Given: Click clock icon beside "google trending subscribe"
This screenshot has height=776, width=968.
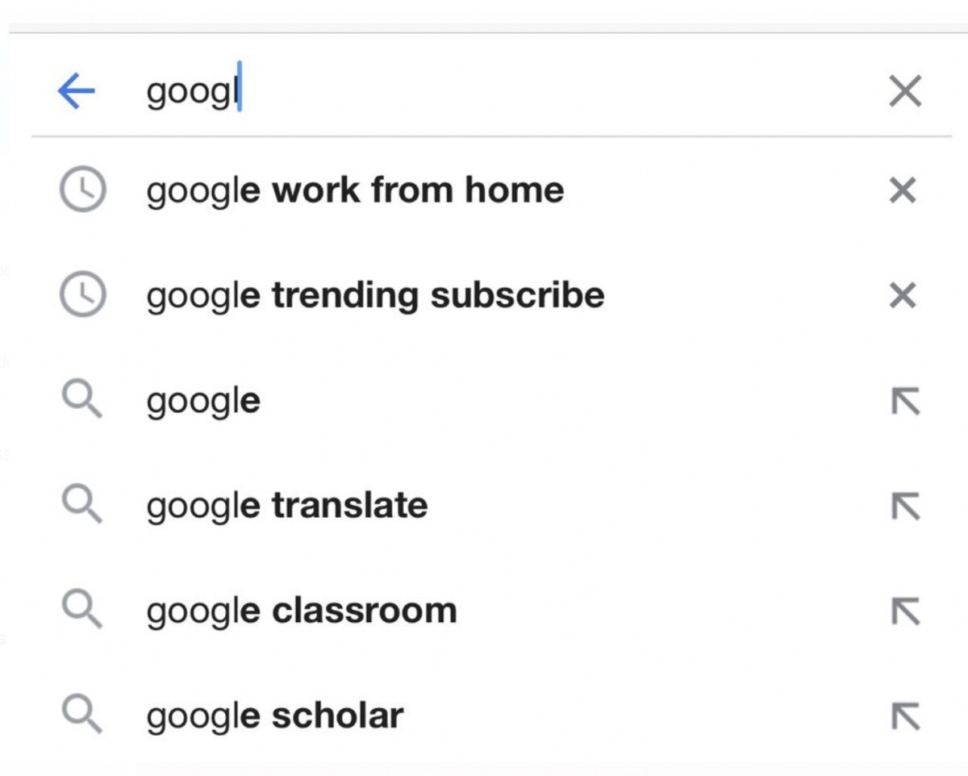Looking at the screenshot, I should coord(82,295).
